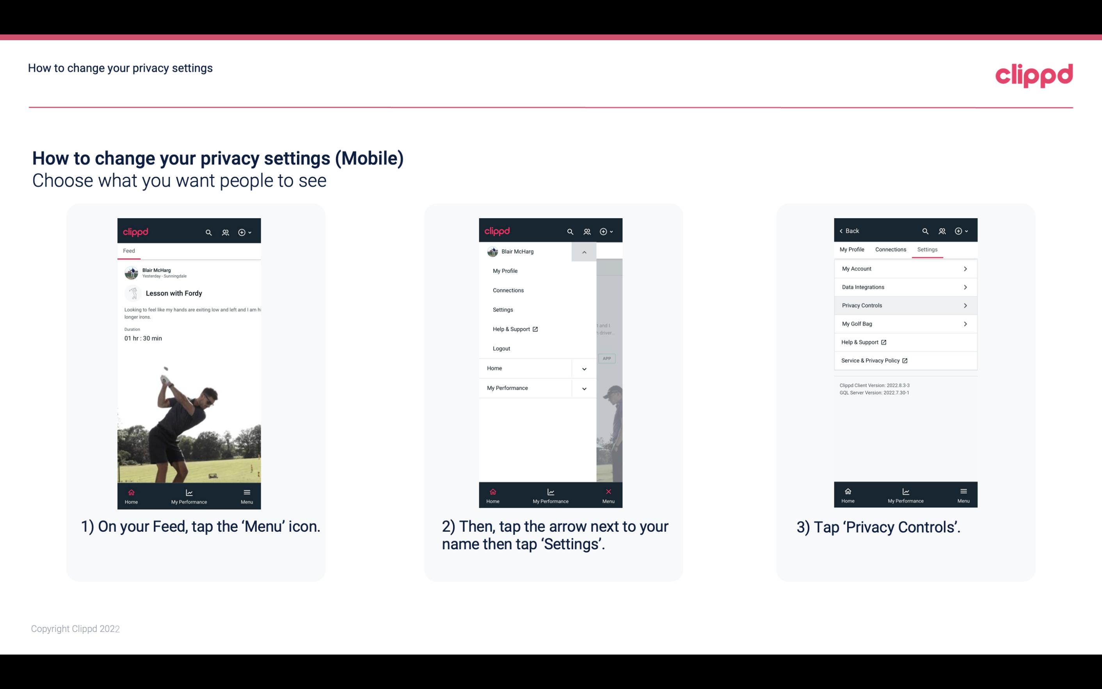Select Connections in profile settings screen

click(x=889, y=249)
